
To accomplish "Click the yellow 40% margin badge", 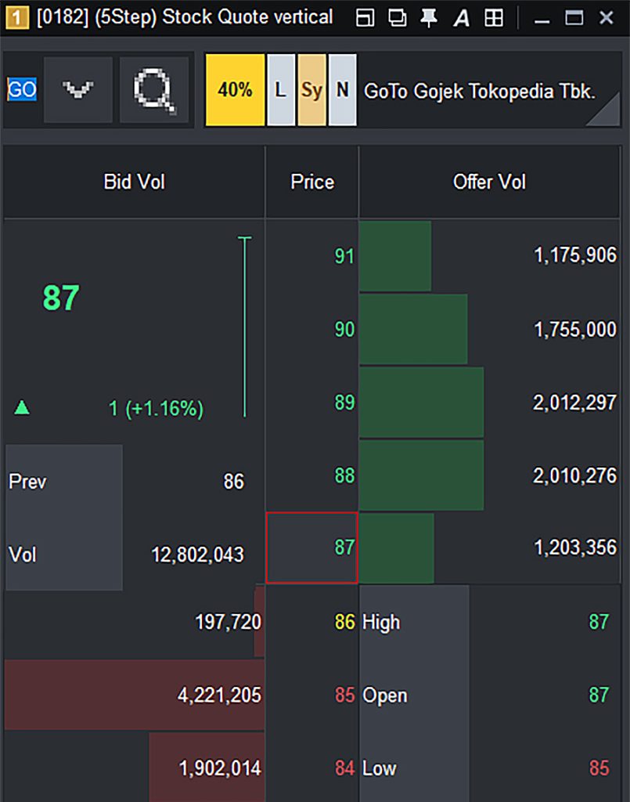I will tap(235, 90).
